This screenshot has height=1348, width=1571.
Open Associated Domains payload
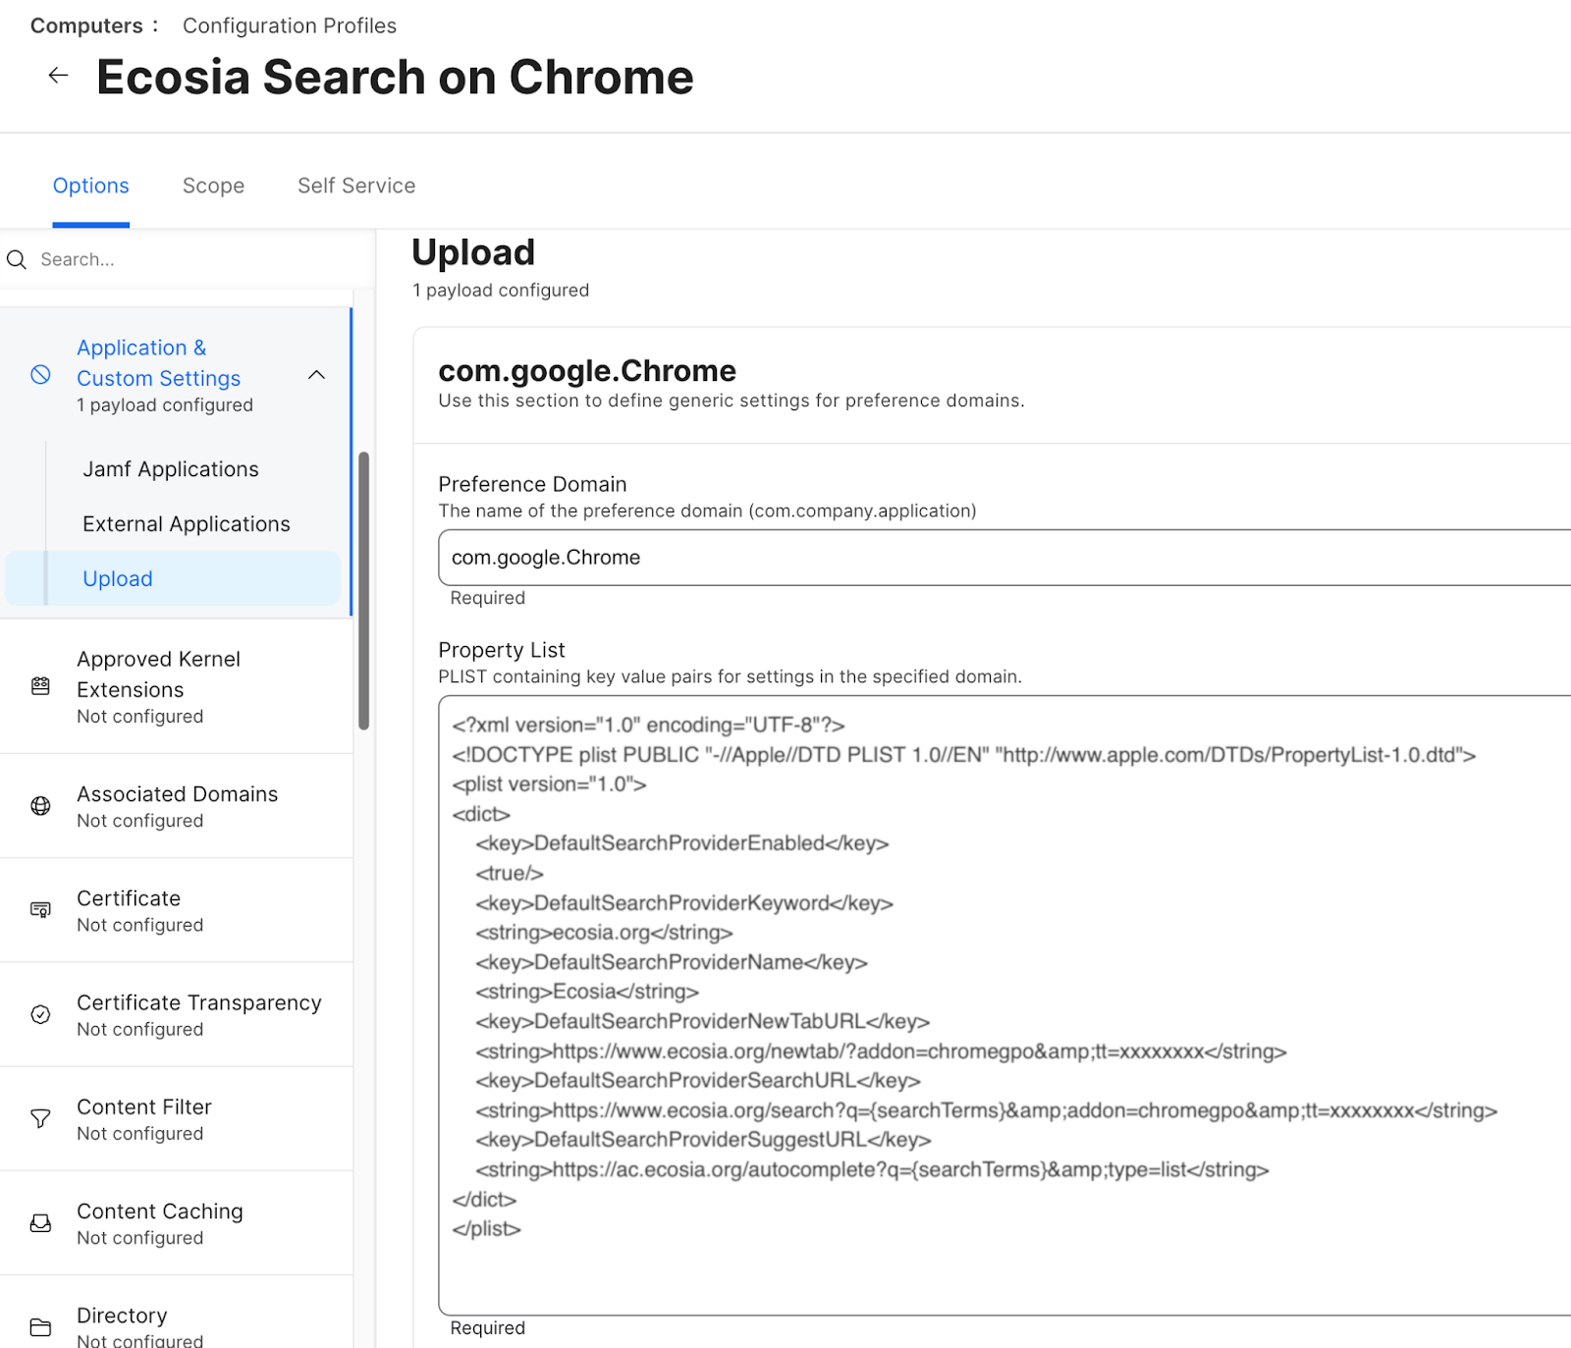coord(176,806)
